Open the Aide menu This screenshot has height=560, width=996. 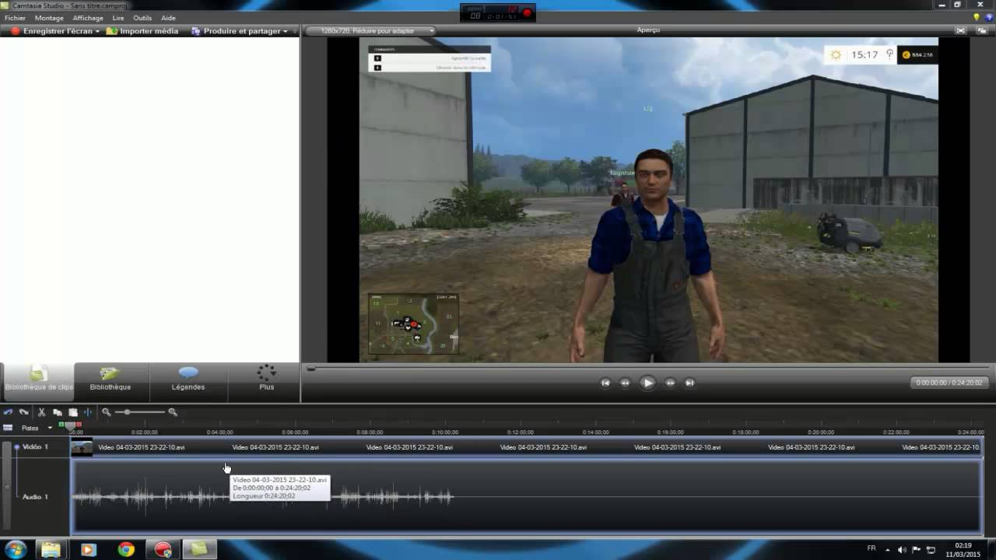pos(168,18)
